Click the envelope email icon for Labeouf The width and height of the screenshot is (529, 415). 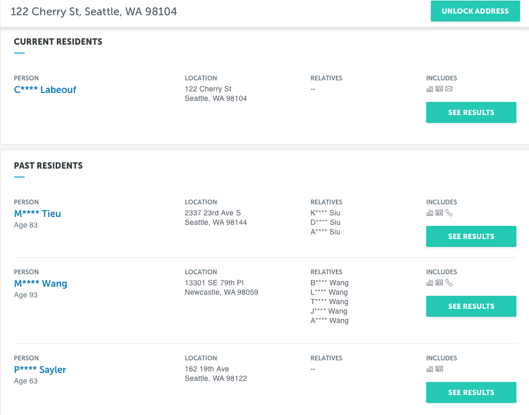(x=449, y=89)
